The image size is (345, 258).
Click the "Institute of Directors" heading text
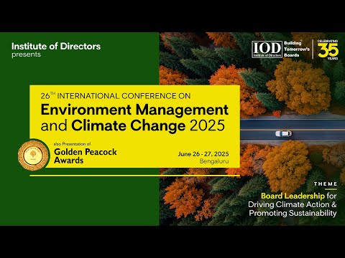[56, 46]
